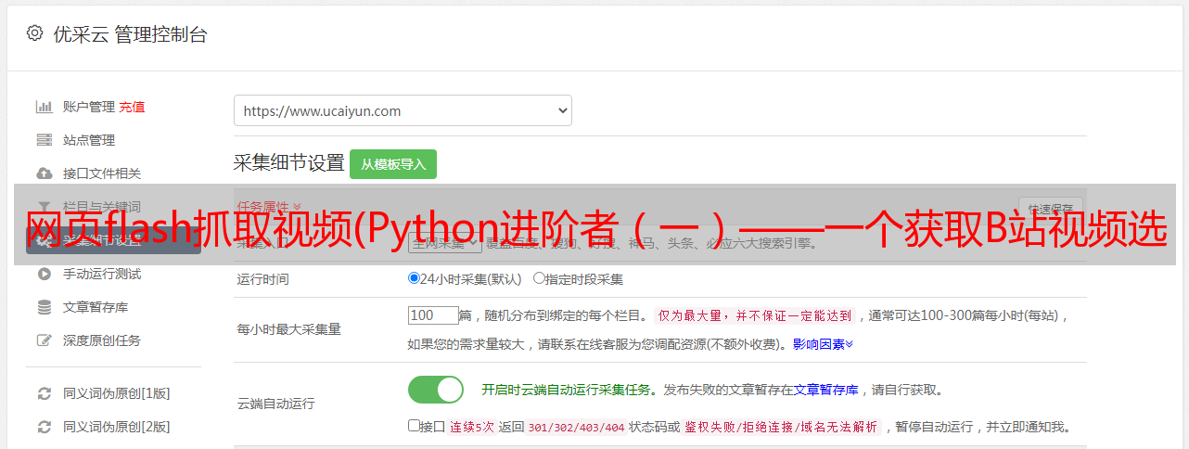Viewport: 1189px width, 449px height.
Task: Click the database icon for 文章暂存库
Action: [x=44, y=307]
